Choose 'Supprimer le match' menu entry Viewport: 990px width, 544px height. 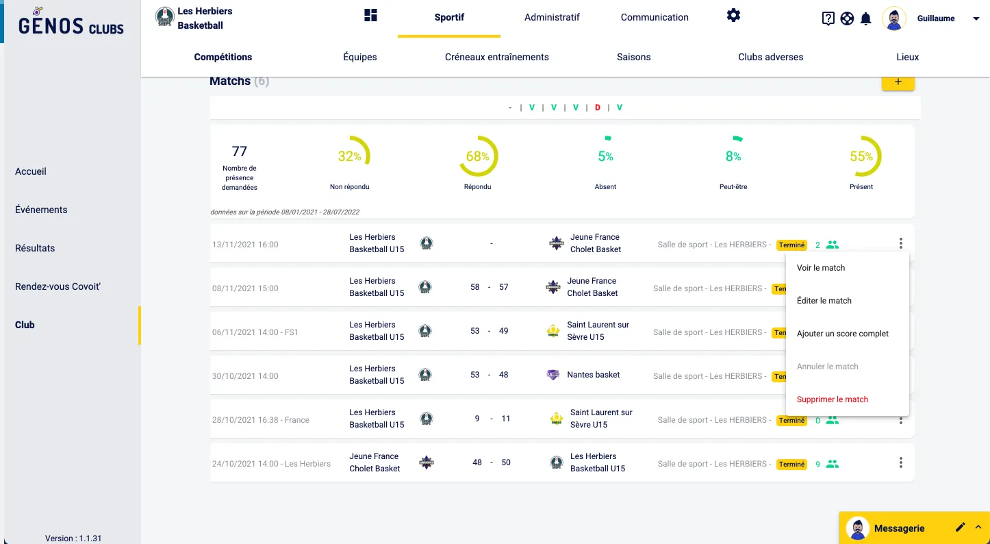[832, 399]
